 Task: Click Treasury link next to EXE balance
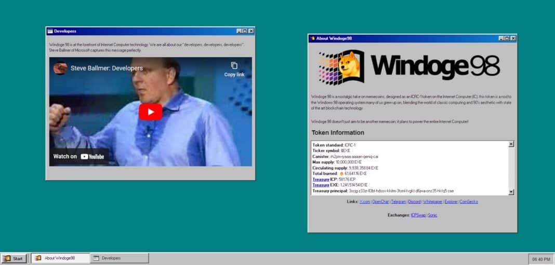tap(321, 185)
